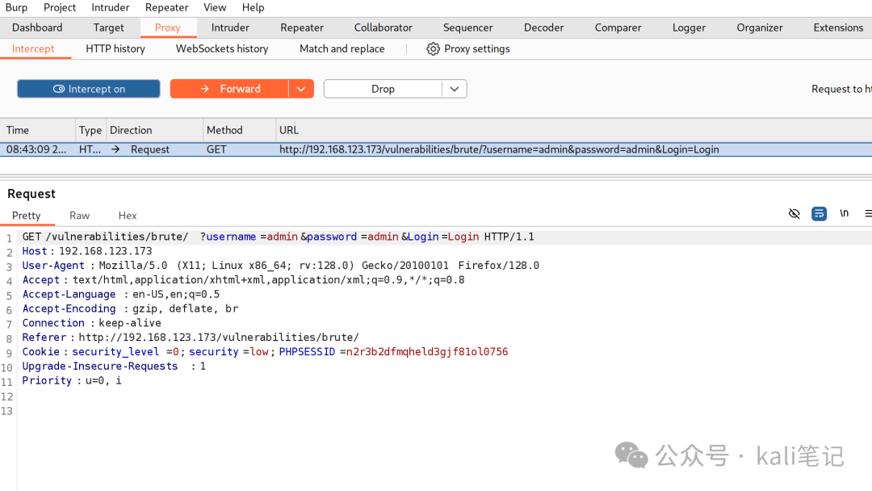Open the Organizer tab
Viewport: 872px width, 491px height.
coord(759,27)
